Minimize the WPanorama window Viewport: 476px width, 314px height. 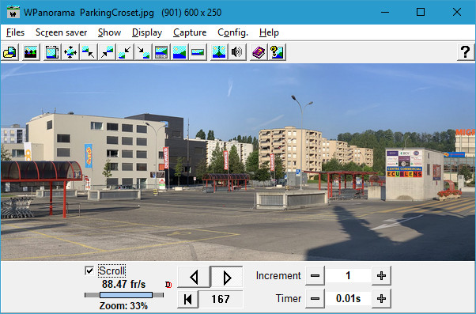tap(385, 12)
